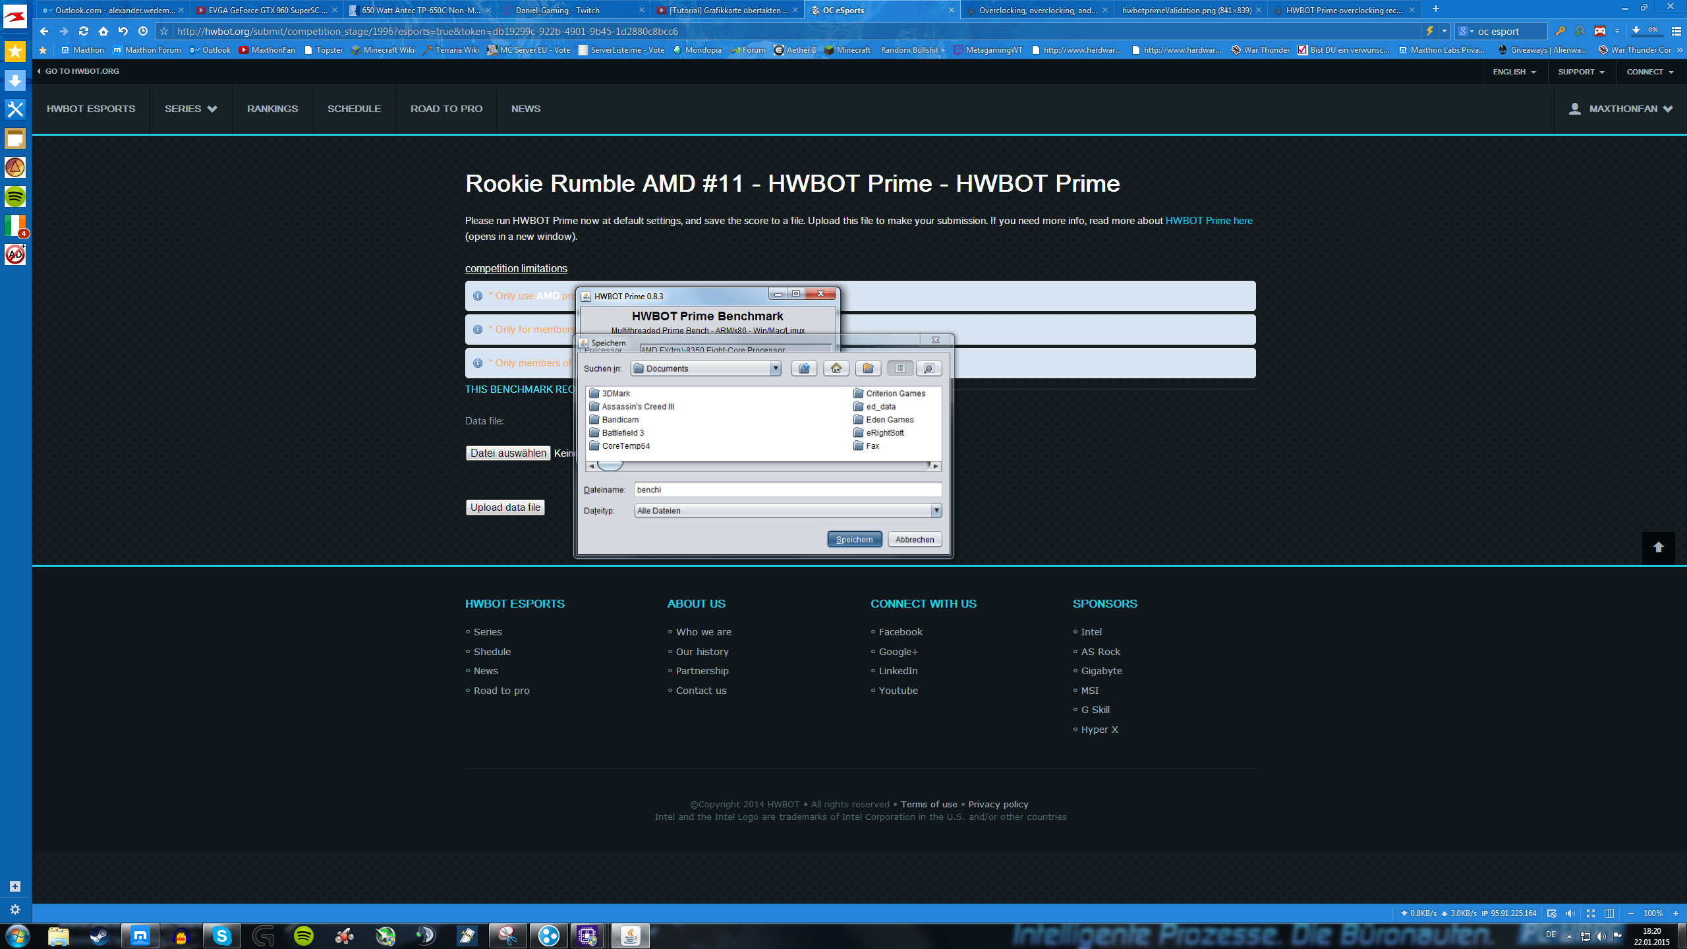Click the browser Forward arrow
1687x949 pixels.
coord(64,31)
